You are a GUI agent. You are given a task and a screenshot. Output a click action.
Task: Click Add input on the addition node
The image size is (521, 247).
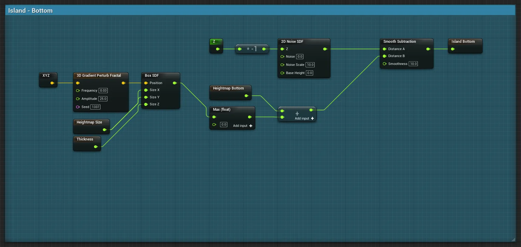(304, 119)
